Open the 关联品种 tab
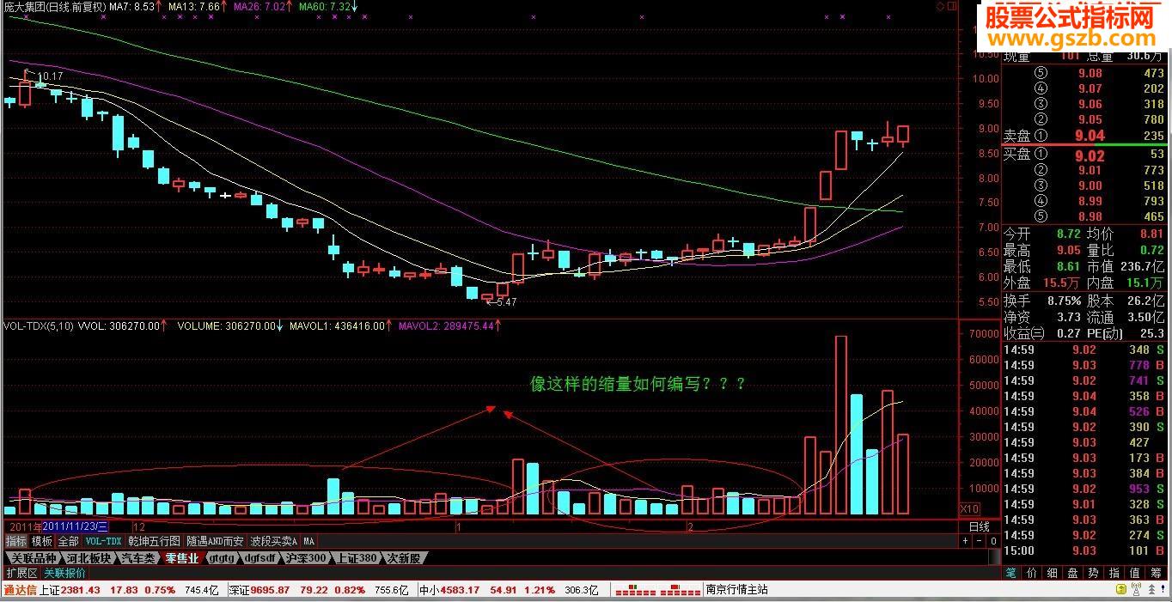The width and height of the screenshot is (1172, 602). [34, 558]
